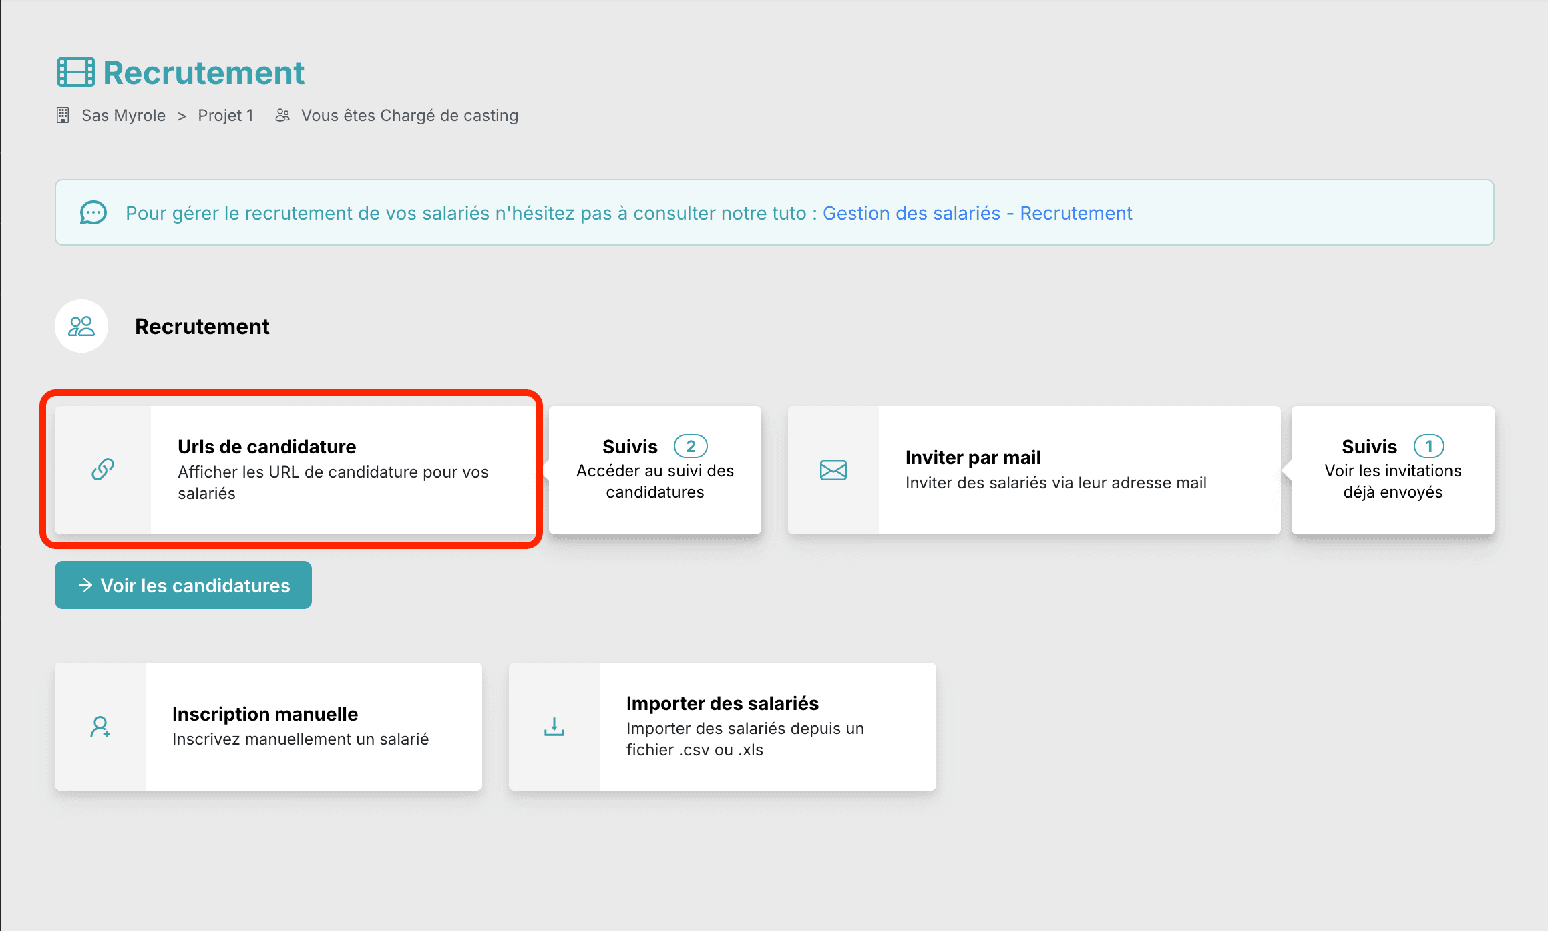1548x931 pixels.
Task: Open the Urls de candidature card
Action: (295, 470)
